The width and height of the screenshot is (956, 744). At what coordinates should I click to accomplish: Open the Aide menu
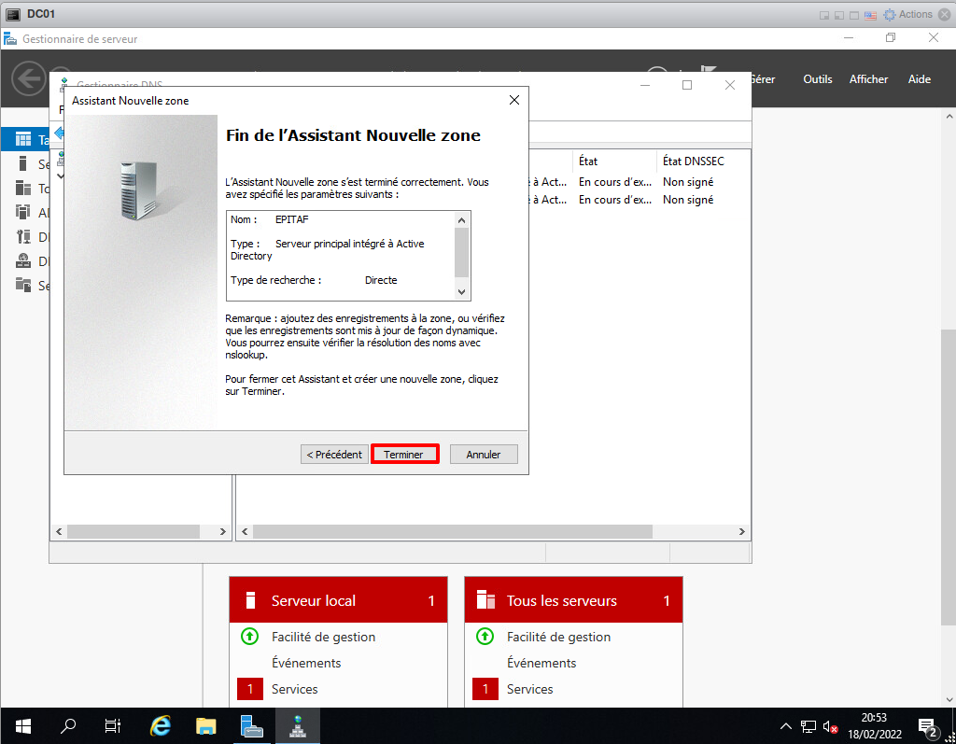919,79
